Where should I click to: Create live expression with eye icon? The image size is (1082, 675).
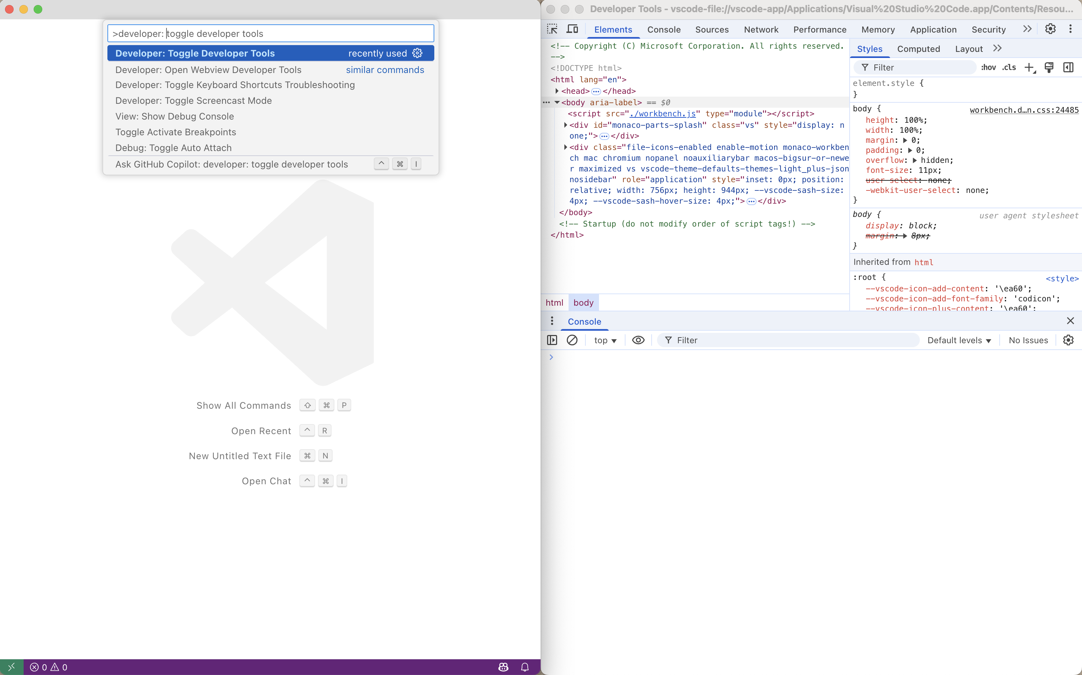point(638,340)
